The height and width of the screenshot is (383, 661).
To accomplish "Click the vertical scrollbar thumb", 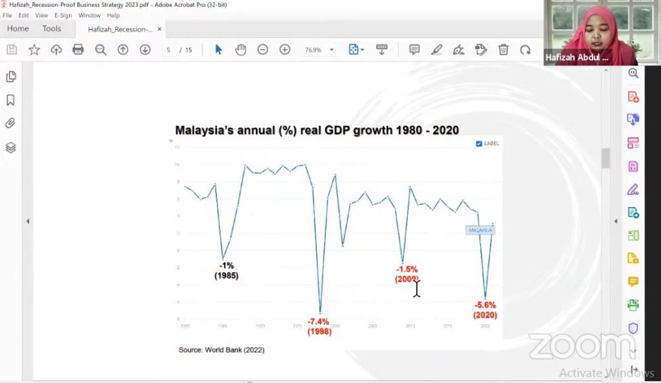I will [605, 158].
